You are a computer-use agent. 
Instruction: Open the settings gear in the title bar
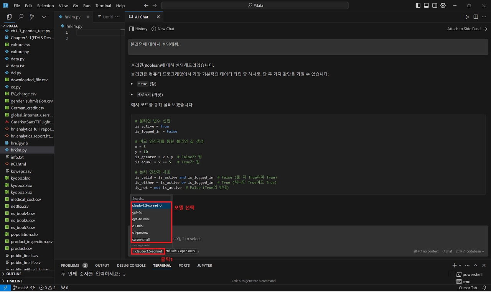click(x=443, y=6)
